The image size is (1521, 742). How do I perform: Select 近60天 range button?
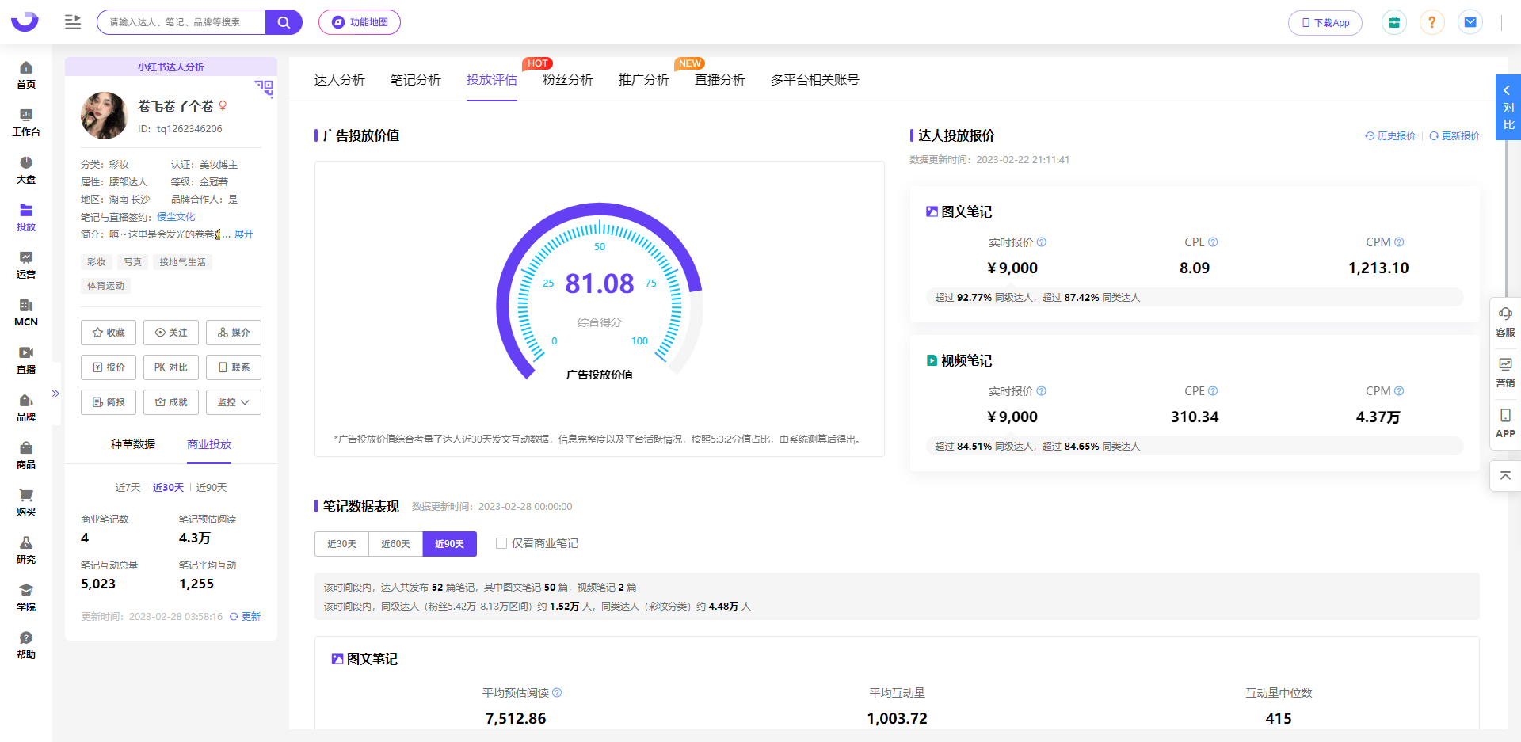pos(395,544)
